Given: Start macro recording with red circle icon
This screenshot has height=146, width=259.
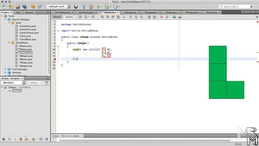Looking at the screenshot, I should pos(162,17).
